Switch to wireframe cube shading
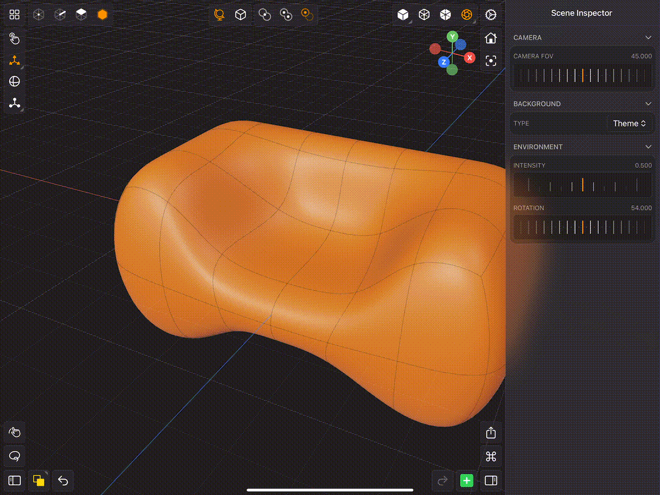Image resolution: width=660 pixels, height=495 pixels. point(424,15)
